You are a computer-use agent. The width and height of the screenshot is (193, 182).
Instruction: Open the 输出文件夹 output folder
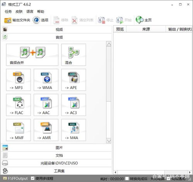[x=17, y=20]
